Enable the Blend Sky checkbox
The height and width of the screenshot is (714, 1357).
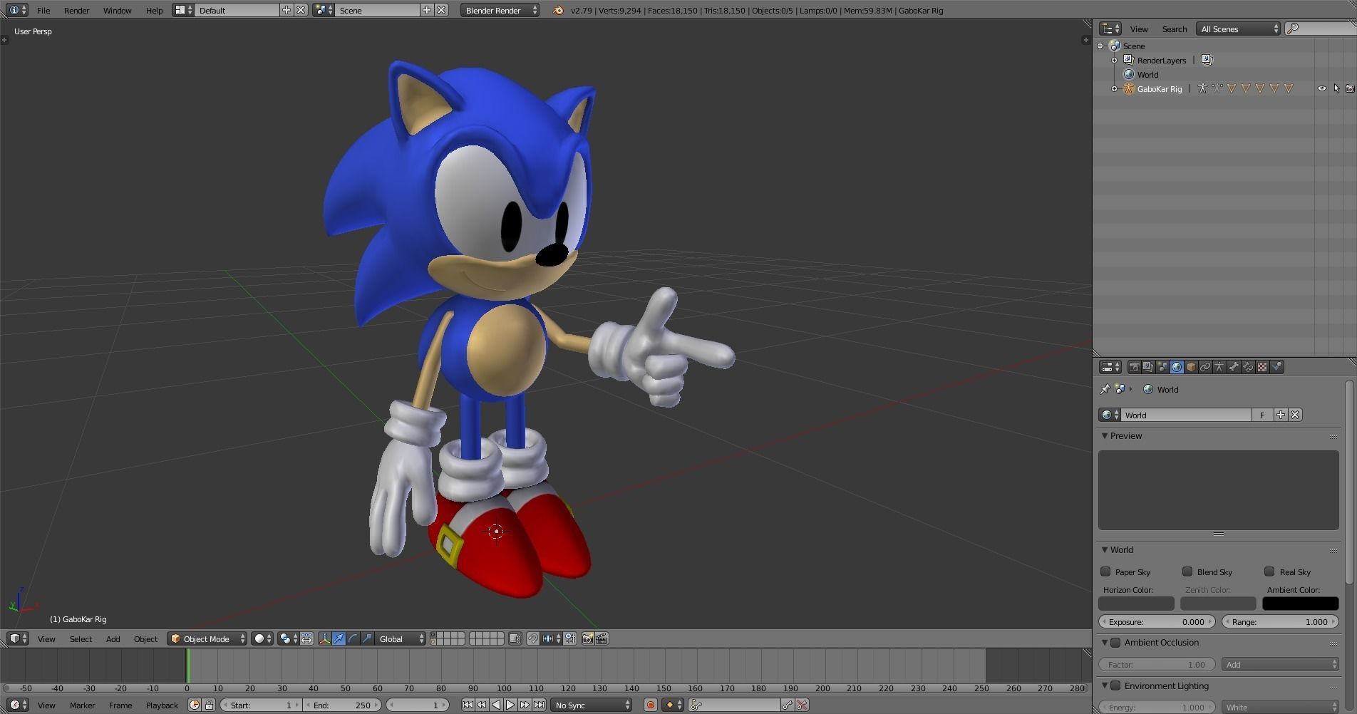1187,571
